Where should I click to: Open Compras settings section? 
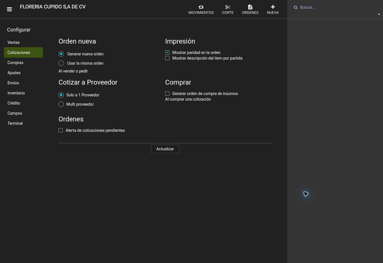(23, 63)
